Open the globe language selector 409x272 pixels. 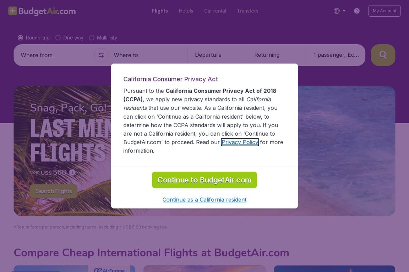coord(337,11)
